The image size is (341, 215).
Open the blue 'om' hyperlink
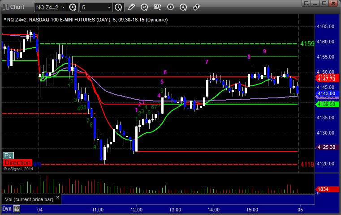point(37,163)
